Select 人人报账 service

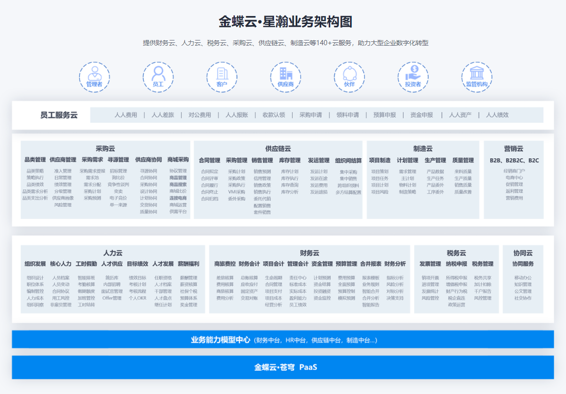[237, 115]
